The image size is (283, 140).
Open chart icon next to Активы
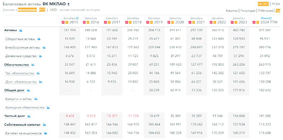point(21,30)
